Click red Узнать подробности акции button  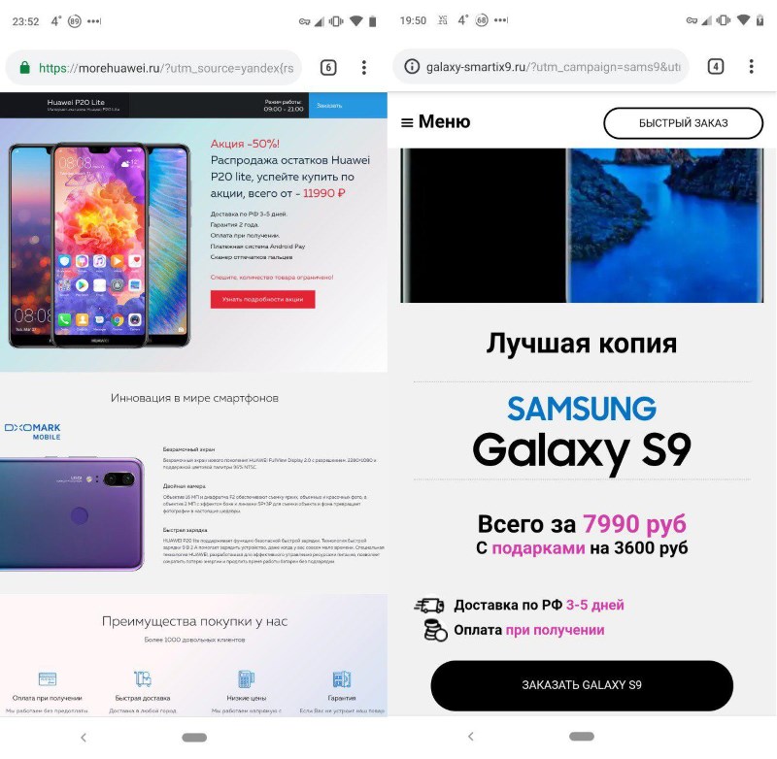[x=262, y=299]
